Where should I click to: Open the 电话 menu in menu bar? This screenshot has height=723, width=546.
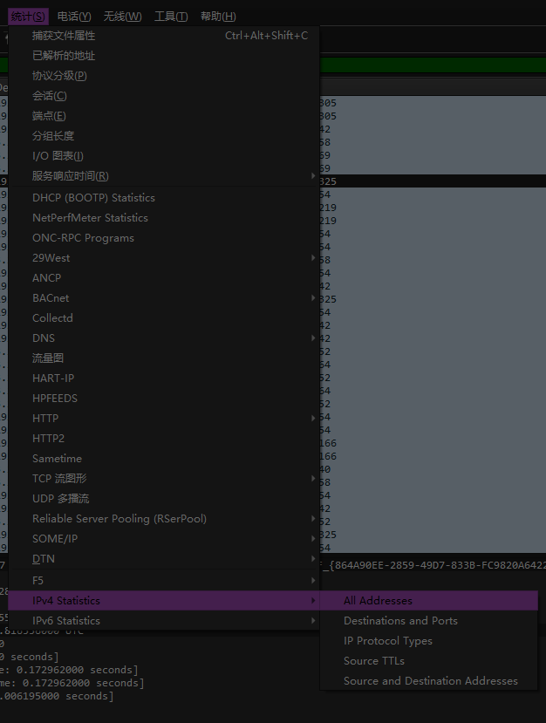click(74, 17)
